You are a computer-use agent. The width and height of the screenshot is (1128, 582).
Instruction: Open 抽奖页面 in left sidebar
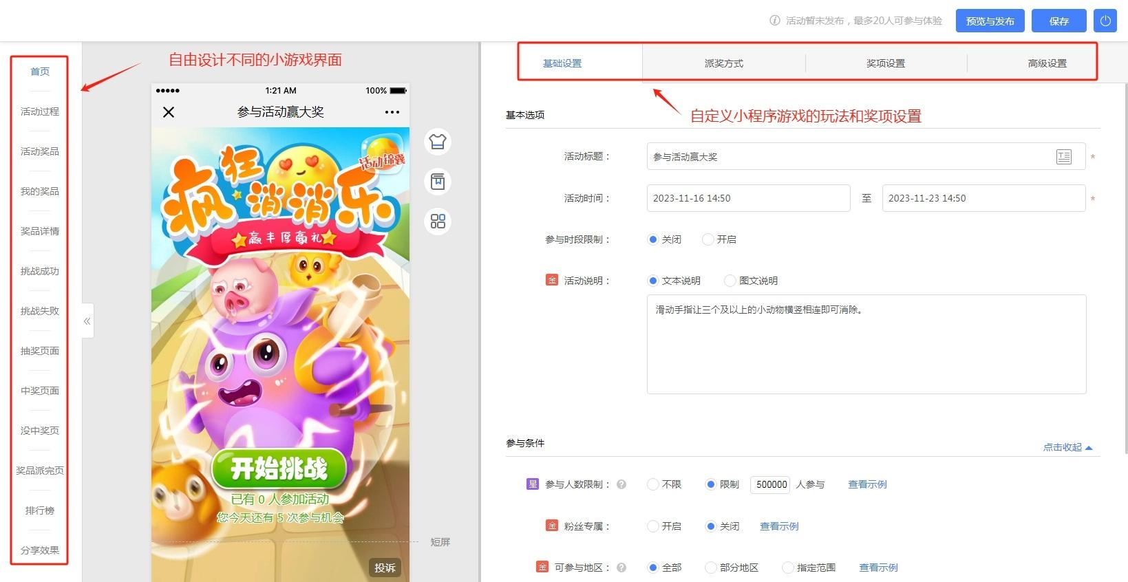[x=40, y=351]
